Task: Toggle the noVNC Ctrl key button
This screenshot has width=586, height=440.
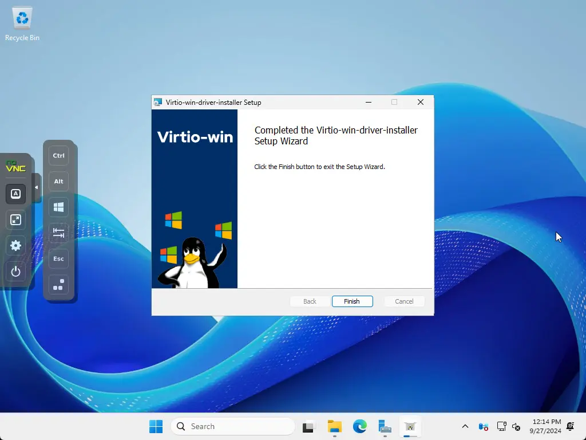Action: coord(58,155)
